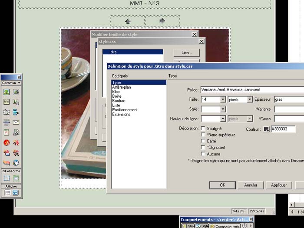Viewport: 304px width, 228px height.
Task: Check the Barré decoration option
Action: coord(203,141)
